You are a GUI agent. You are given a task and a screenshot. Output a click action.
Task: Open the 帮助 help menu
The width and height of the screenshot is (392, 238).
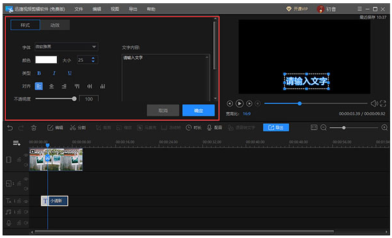click(151, 9)
